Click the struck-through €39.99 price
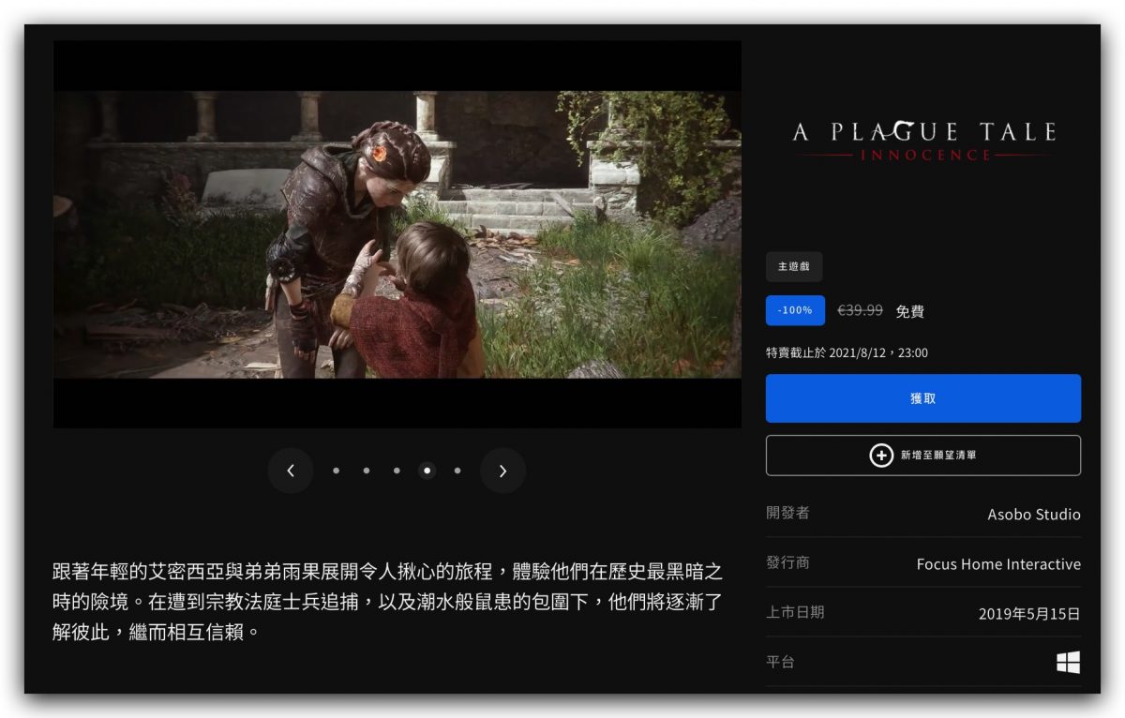The width and height of the screenshot is (1125, 718). (x=860, y=310)
